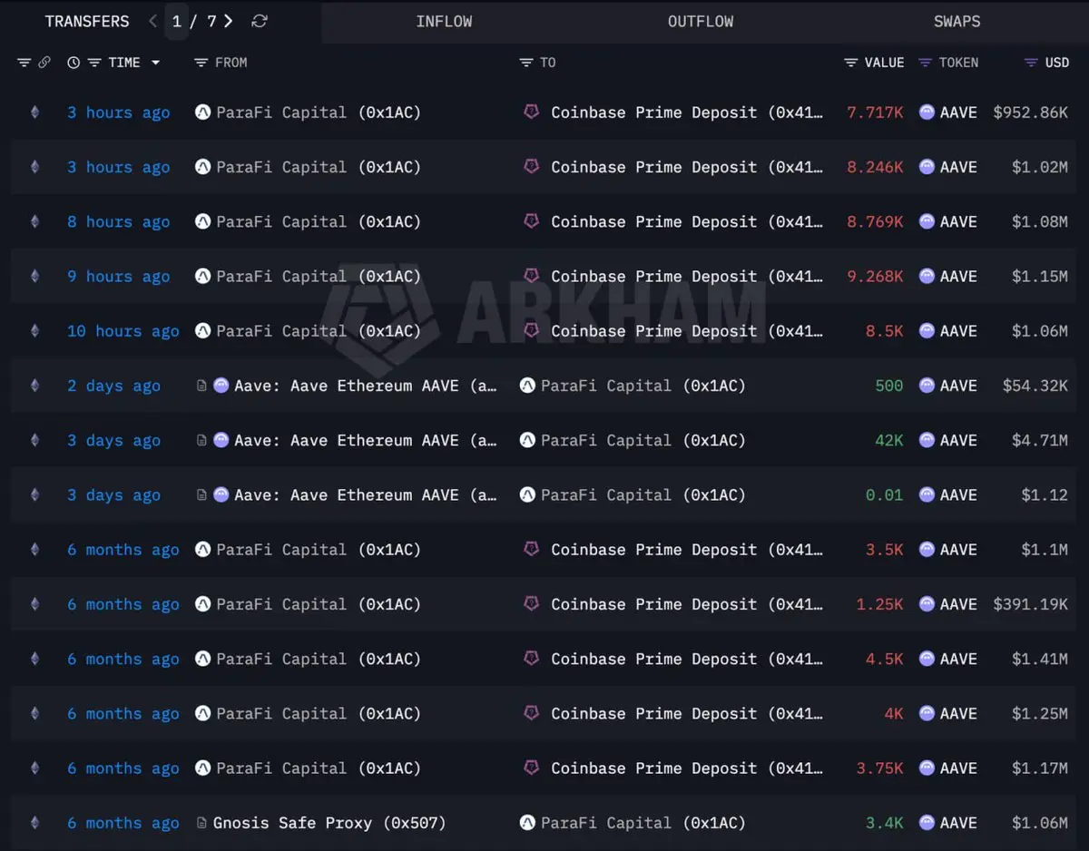Click contract document icon in 0.01 row
Viewport: 1089px width, 851px height.
(201, 495)
